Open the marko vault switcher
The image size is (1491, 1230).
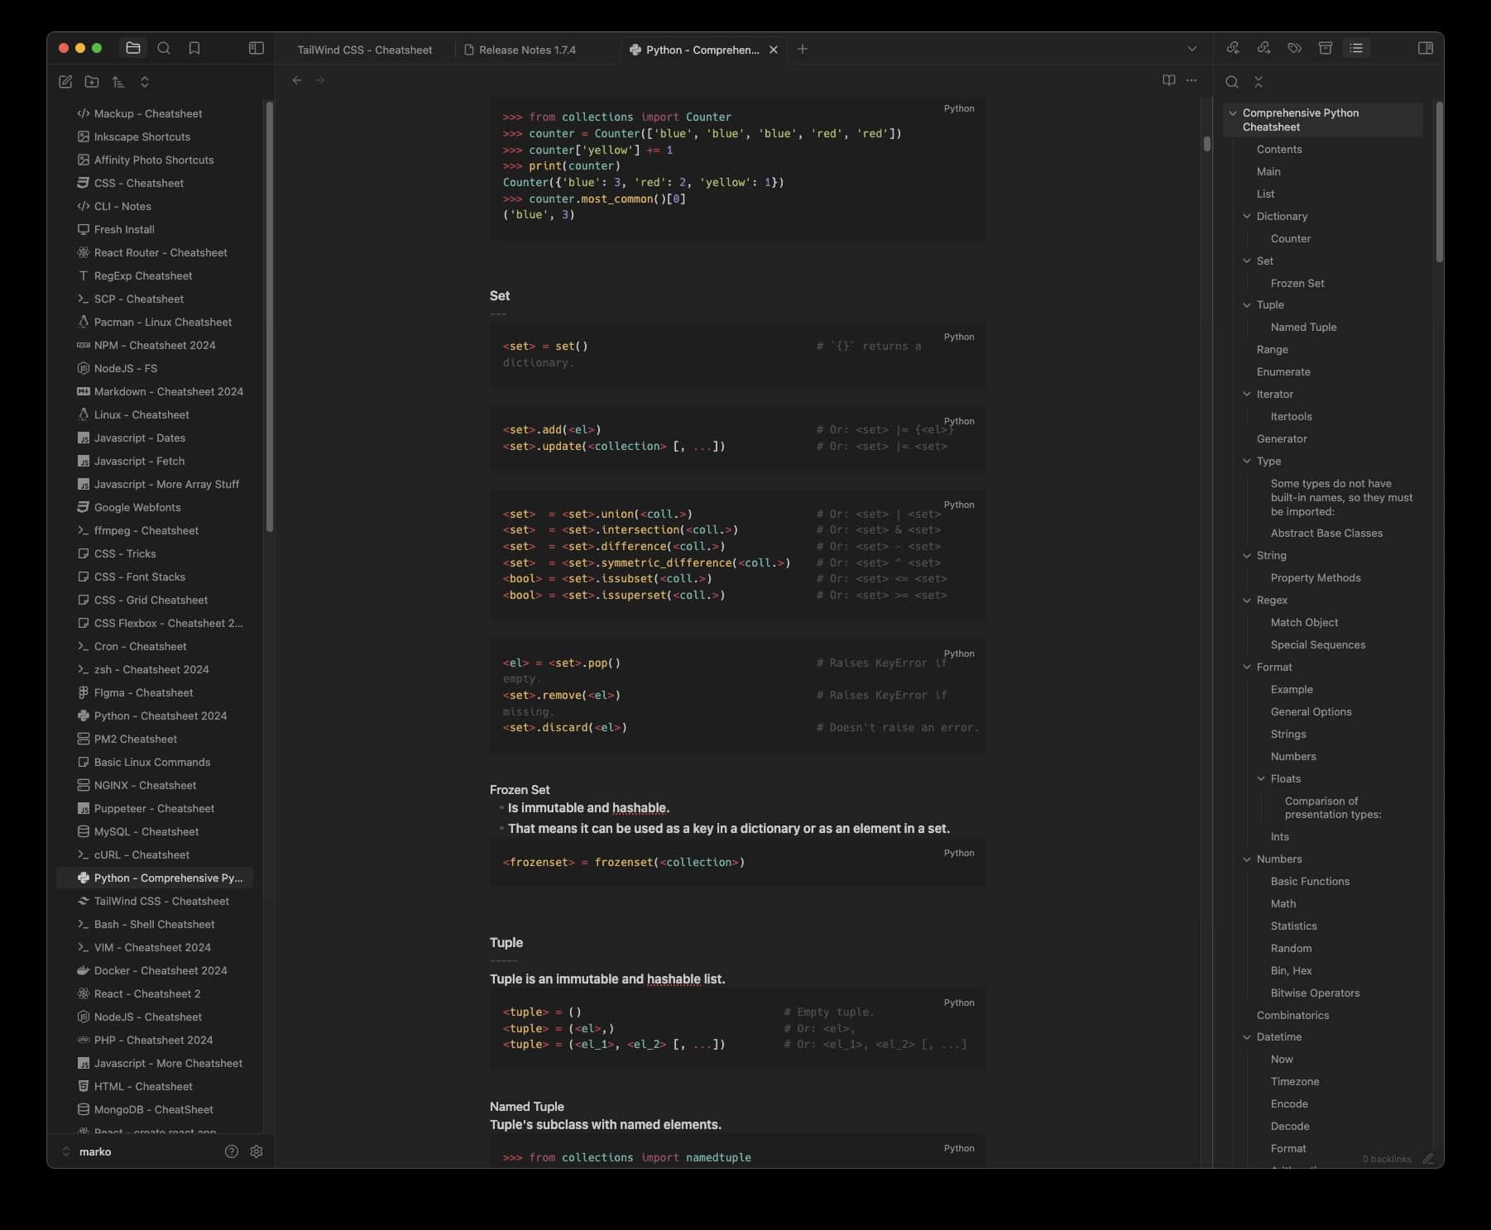click(x=87, y=1151)
